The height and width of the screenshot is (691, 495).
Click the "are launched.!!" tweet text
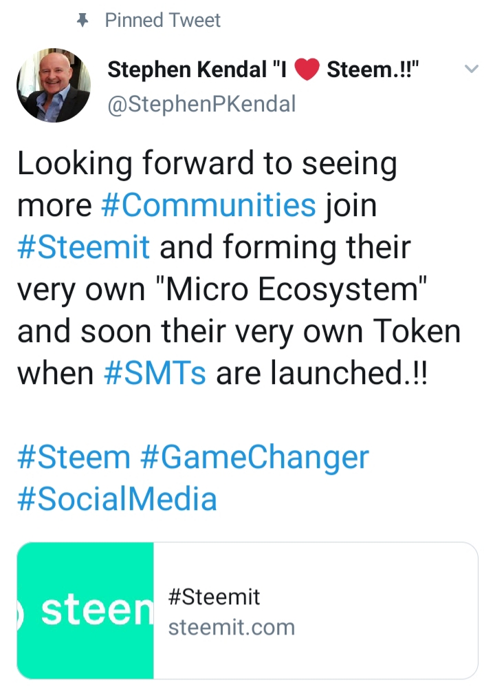322,373
